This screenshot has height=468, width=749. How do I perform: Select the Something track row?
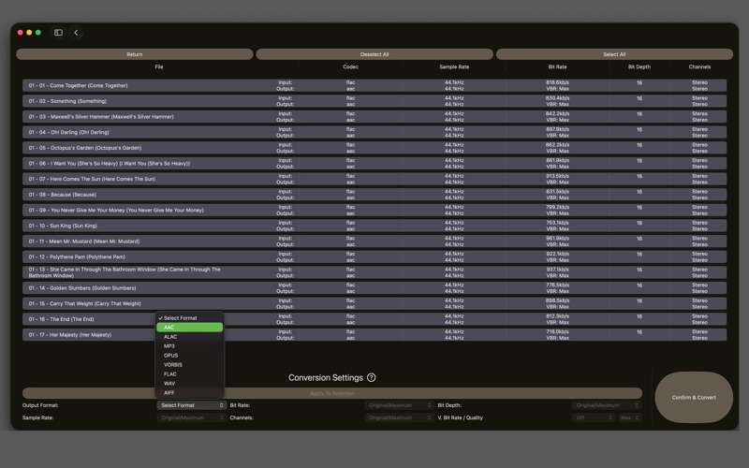point(374,101)
